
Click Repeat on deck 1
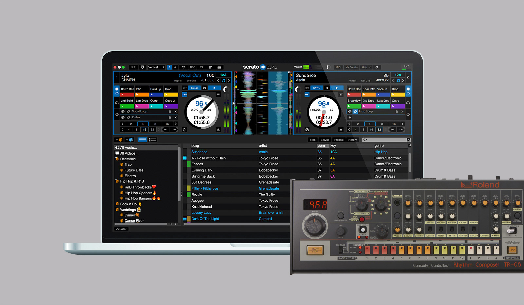tap(178, 81)
